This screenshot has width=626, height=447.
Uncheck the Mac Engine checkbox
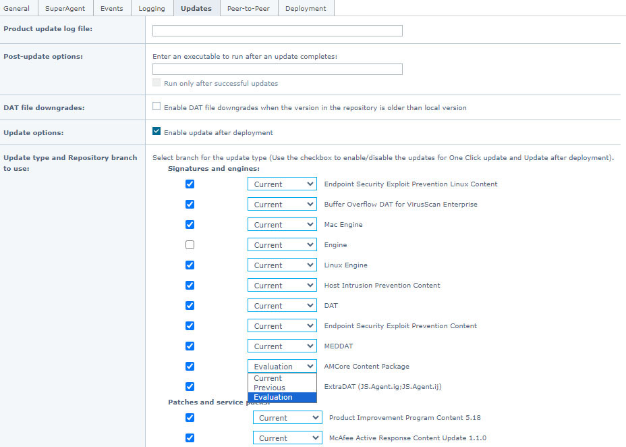(190, 224)
